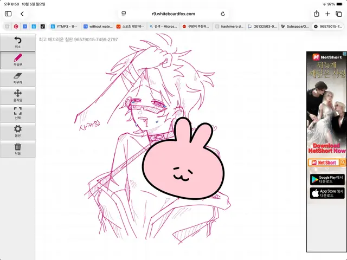The image size is (347, 260).
Task: Open the TikTok pinned tab
Action: [x=42, y=27]
